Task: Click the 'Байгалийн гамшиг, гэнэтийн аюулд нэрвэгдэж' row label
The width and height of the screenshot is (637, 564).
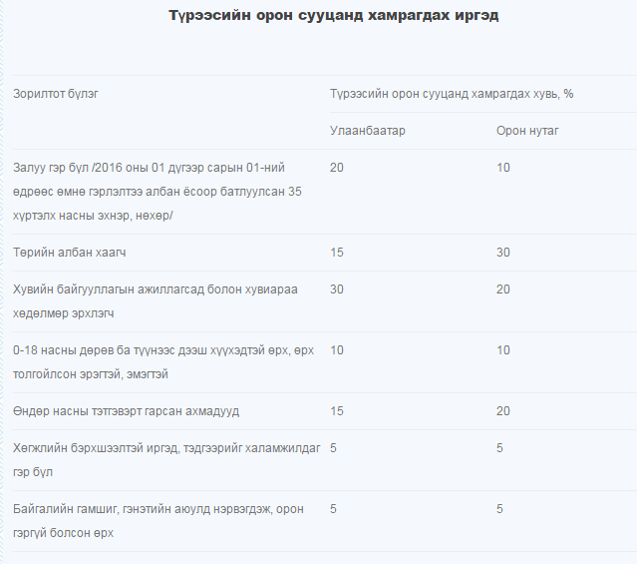Action: 159,521
